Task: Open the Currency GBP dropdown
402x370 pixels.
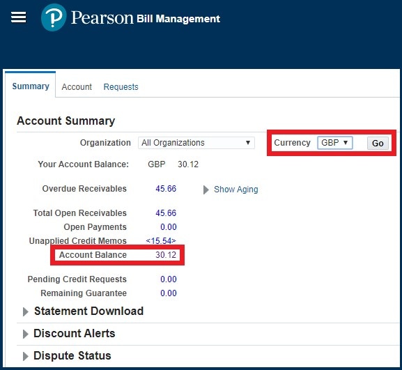Action: (x=335, y=143)
